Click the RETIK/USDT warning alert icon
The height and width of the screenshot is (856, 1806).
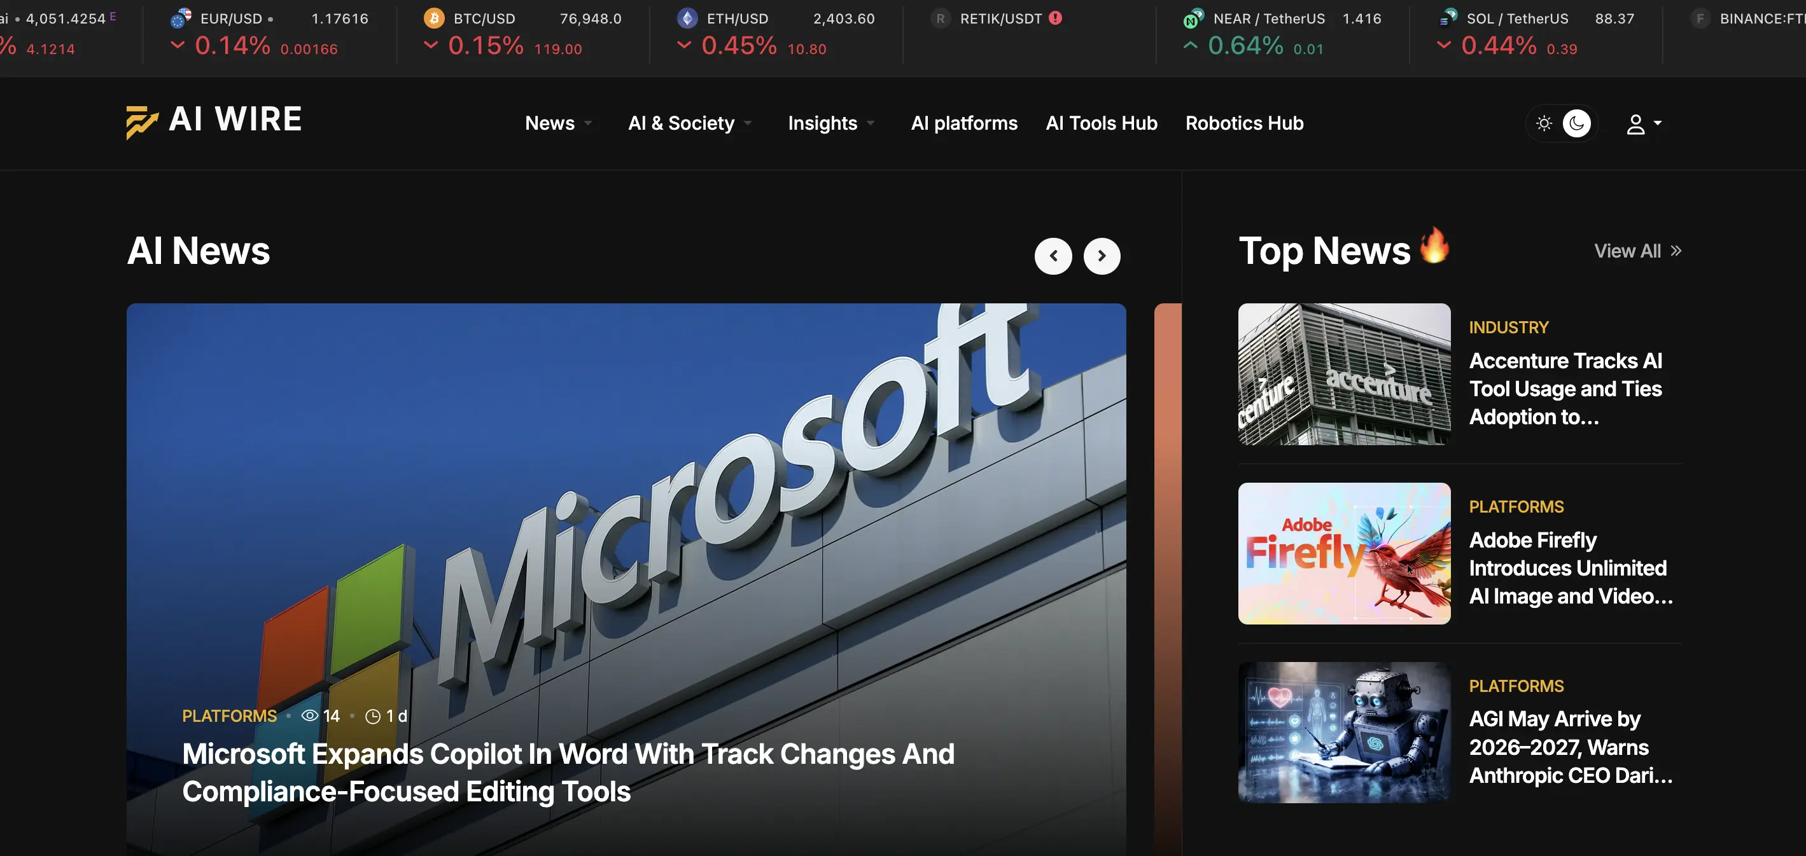coord(1056,18)
